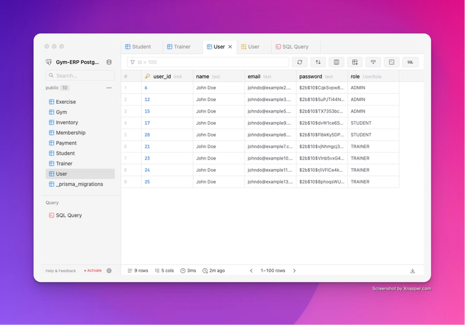Click the 5 cols status indicator
The image size is (465, 325).
tap(164, 270)
